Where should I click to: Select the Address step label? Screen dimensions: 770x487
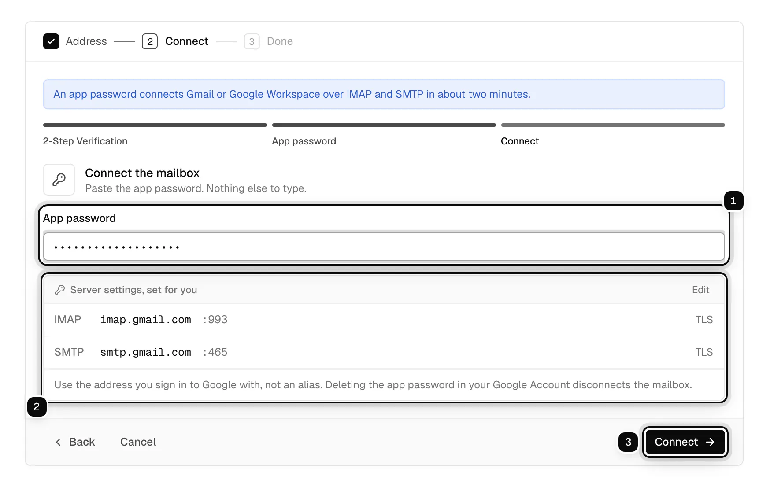86,41
